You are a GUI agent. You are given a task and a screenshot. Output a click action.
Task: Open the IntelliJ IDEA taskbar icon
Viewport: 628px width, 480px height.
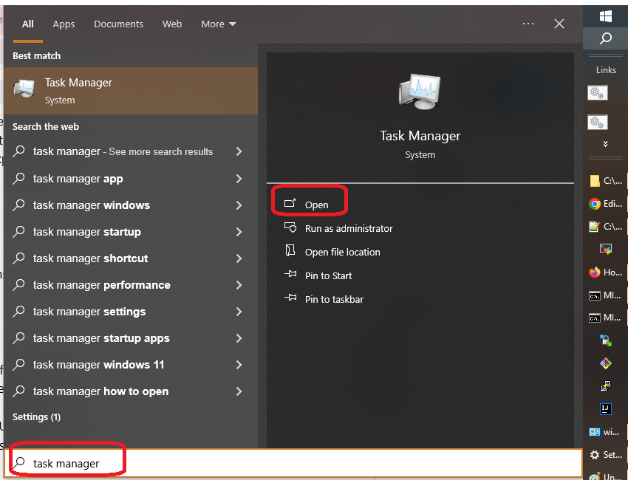pos(606,409)
